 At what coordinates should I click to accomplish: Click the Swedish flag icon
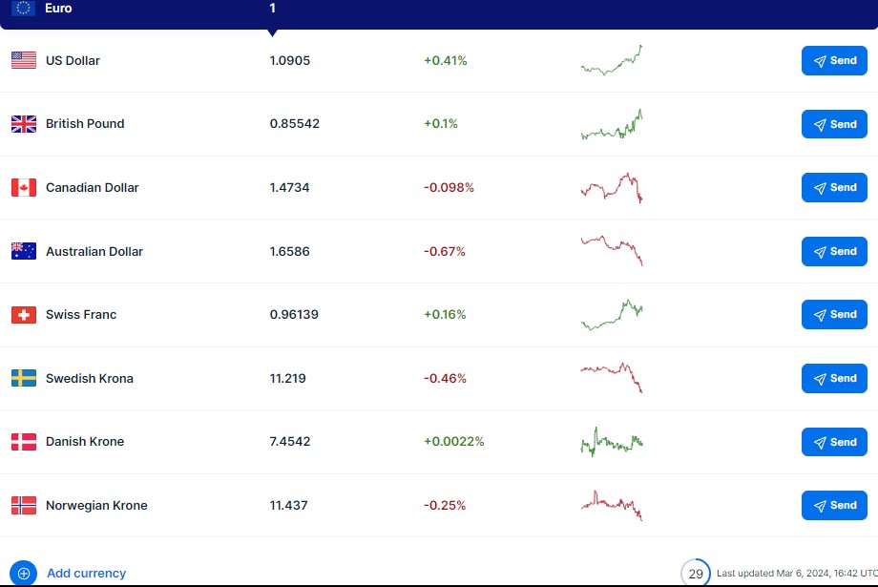click(x=24, y=378)
